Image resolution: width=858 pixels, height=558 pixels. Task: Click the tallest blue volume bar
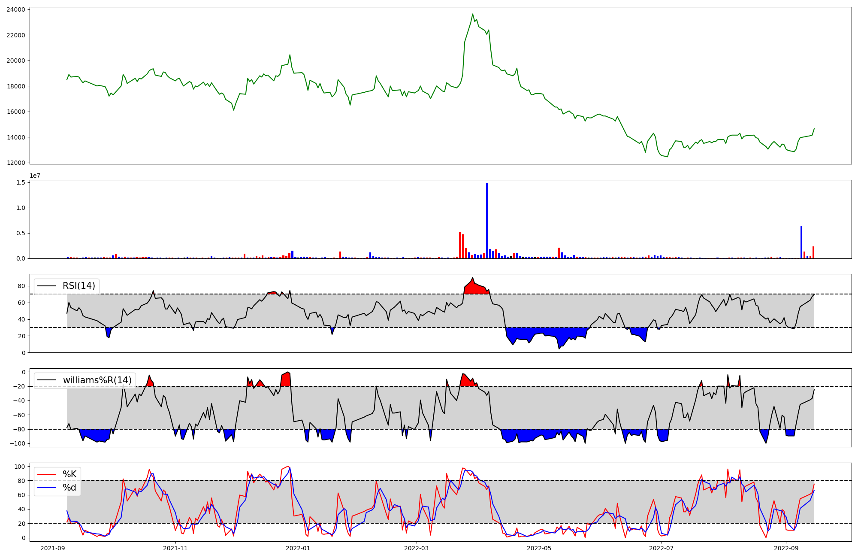487,221
